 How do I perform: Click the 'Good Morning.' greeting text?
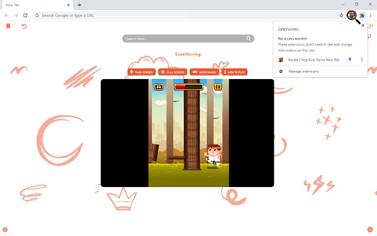[x=188, y=54]
